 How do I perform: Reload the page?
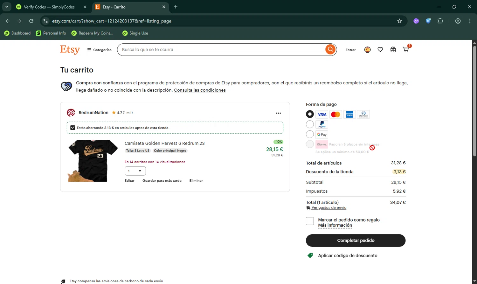[31, 21]
